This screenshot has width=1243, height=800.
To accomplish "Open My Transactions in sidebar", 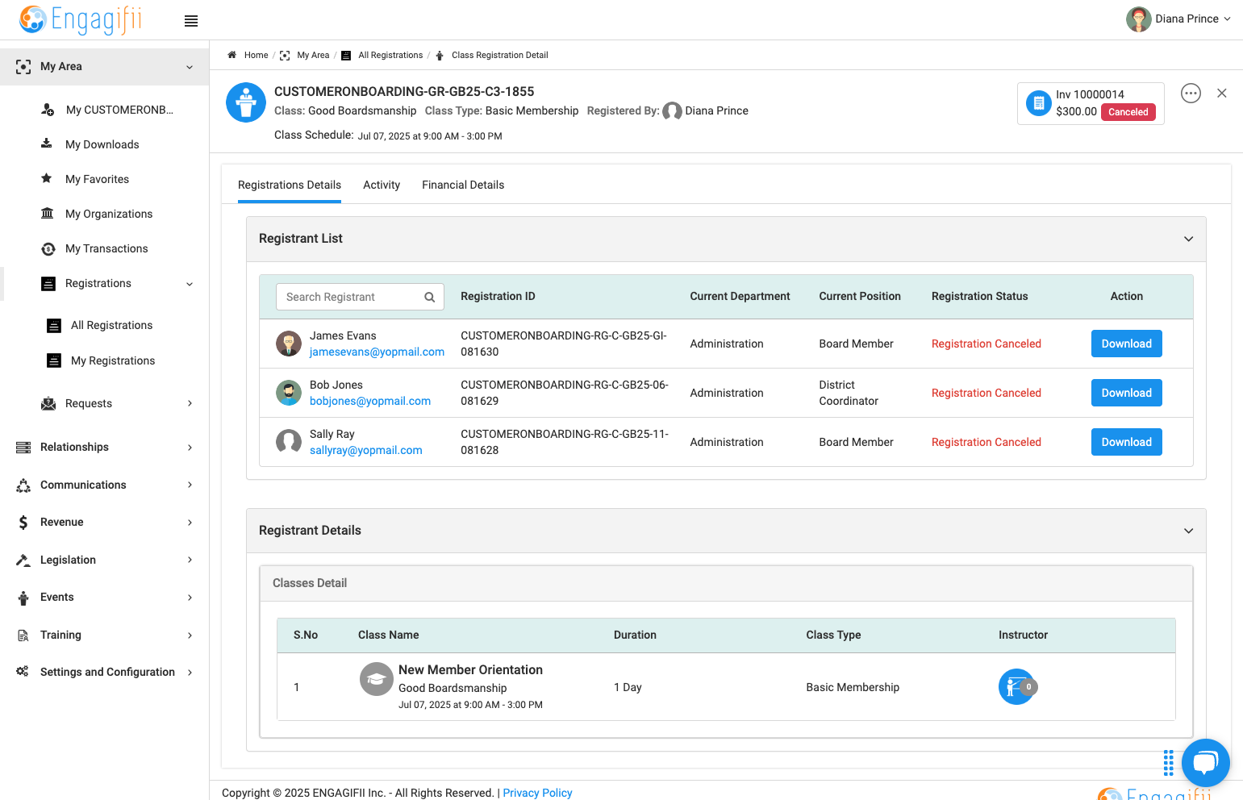I will pyautogui.click(x=106, y=248).
